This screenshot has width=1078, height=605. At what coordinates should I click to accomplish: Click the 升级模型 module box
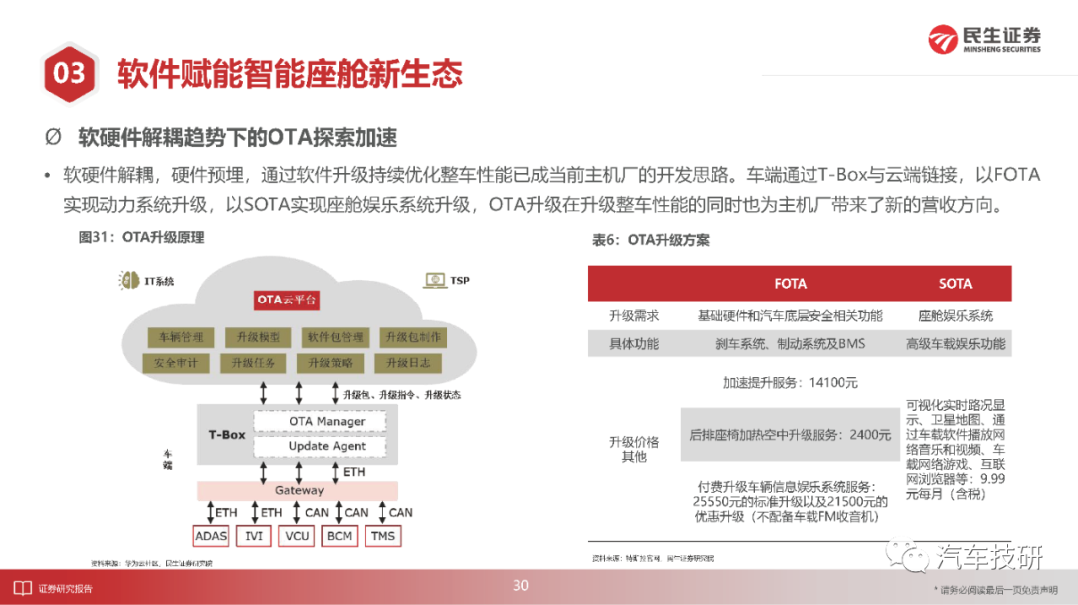[x=259, y=337]
